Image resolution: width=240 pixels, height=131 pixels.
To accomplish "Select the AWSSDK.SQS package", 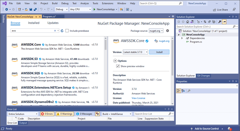I will [x=55, y=77].
